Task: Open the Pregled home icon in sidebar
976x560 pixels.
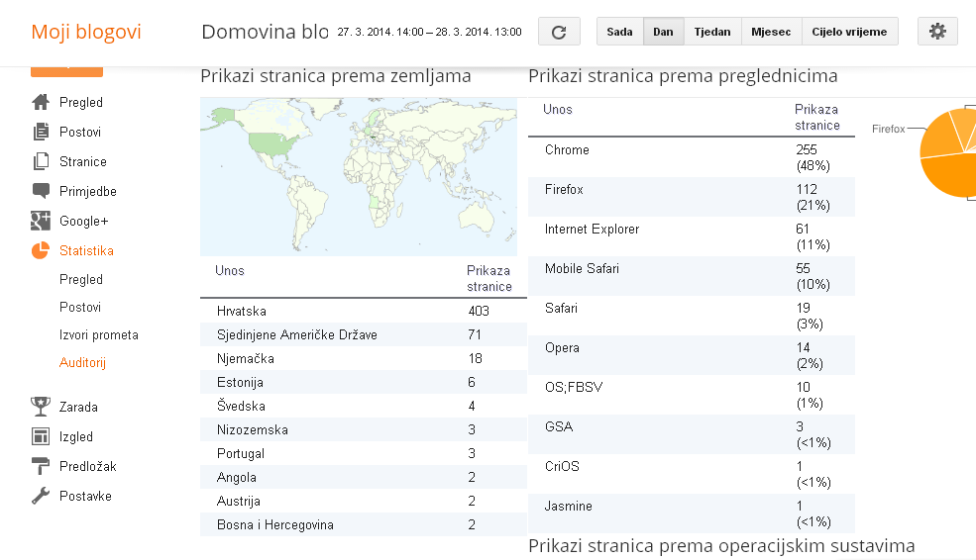Action: pos(41,102)
